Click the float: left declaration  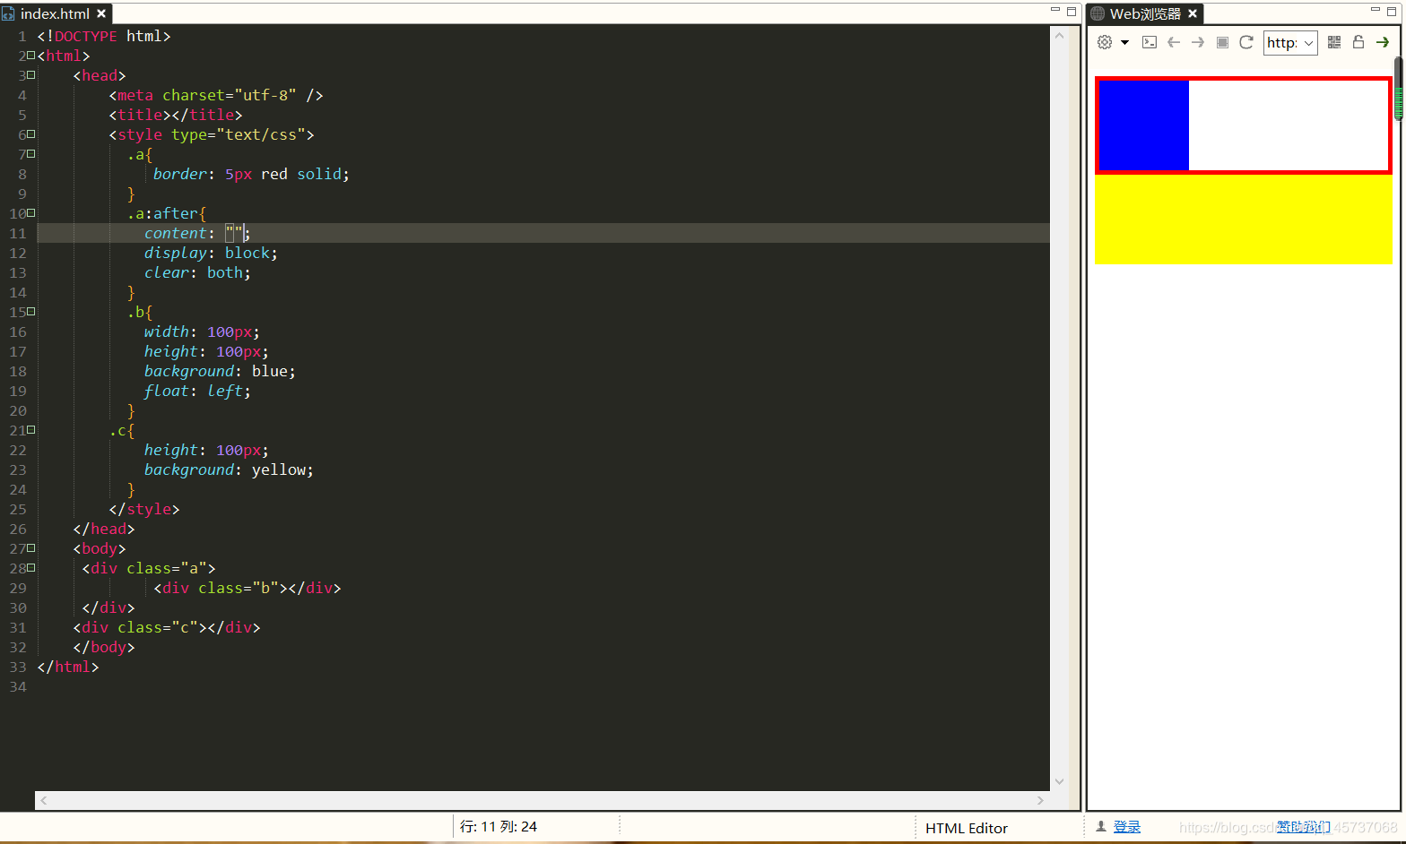[x=197, y=391]
